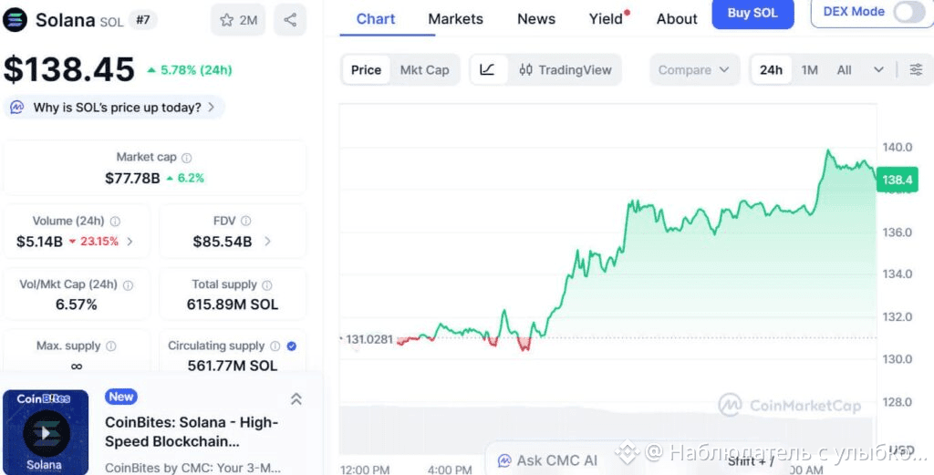This screenshot has height=475, width=934.
Task: Switch to TradingView candlestick chart
Action: (x=565, y=69)
